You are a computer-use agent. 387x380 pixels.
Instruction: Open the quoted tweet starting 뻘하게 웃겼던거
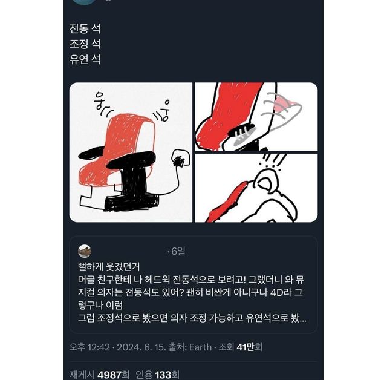(x=193, y=285)
